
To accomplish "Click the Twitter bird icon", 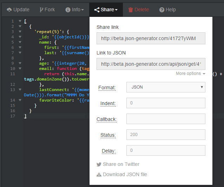I will [99, 164].
